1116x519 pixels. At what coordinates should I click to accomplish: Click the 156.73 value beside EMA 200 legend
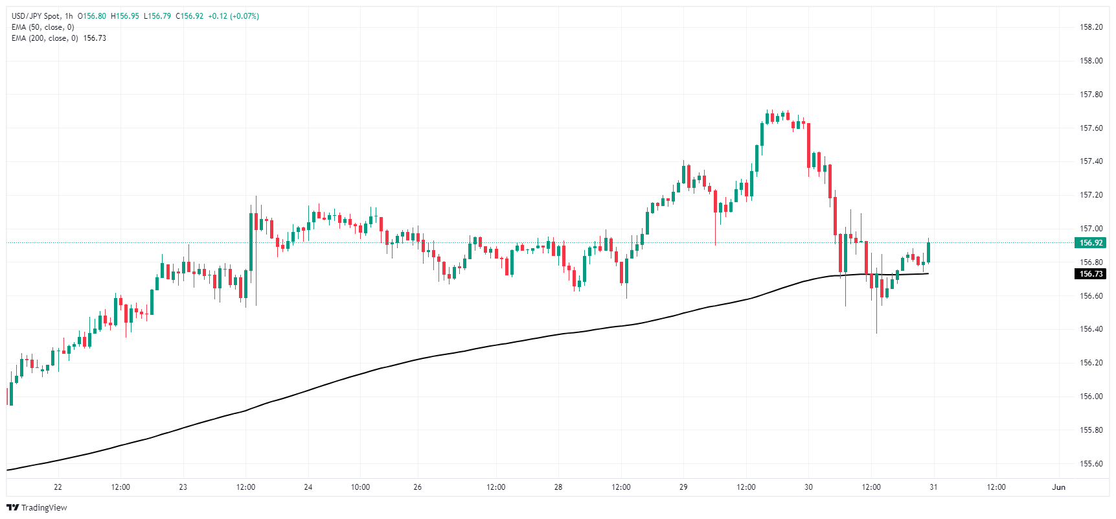(95, 38)
